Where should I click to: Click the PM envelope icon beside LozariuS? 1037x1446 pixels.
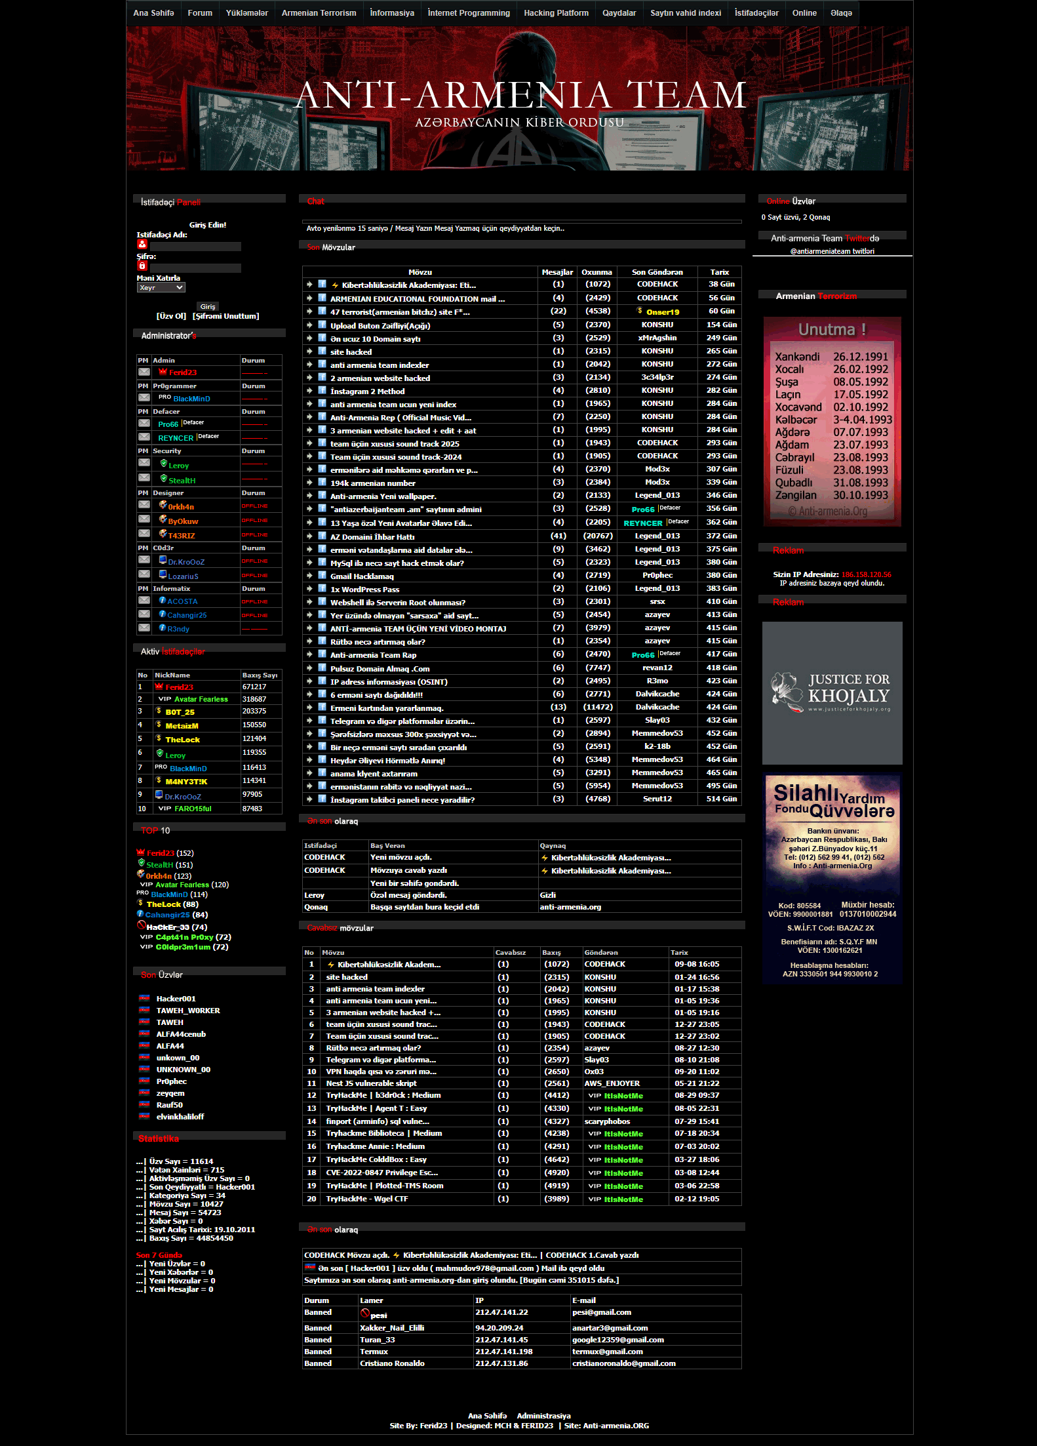pos(144,574)
